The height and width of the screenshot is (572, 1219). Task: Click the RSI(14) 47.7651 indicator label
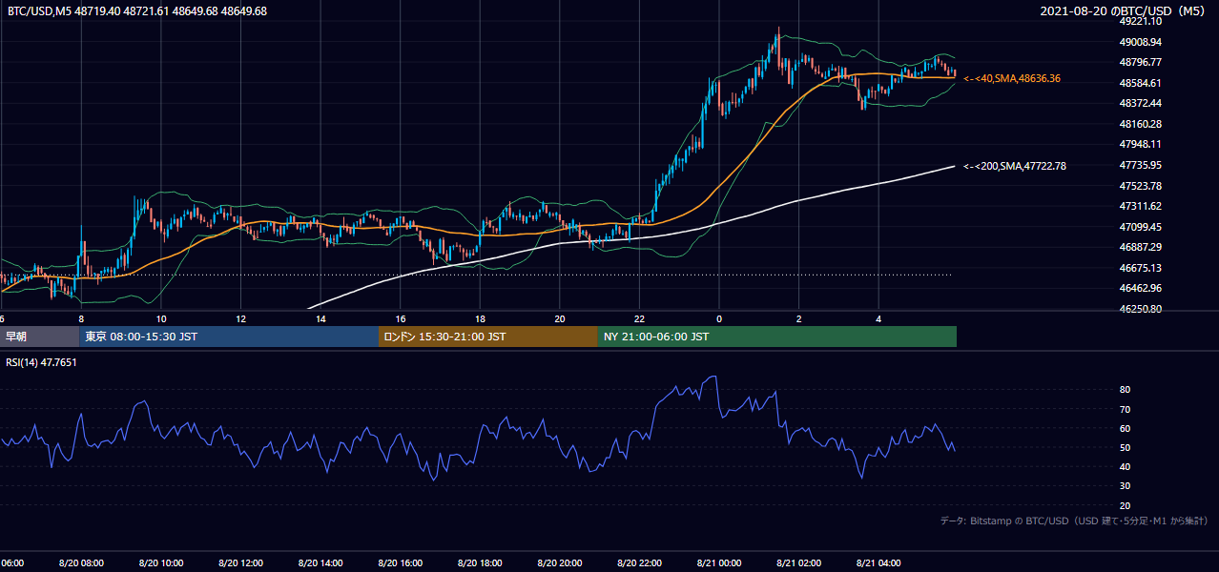[x=42, y=362]
